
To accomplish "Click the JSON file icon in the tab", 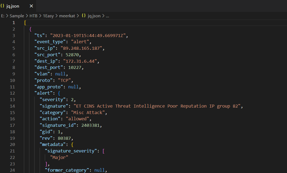I will 2,6.
